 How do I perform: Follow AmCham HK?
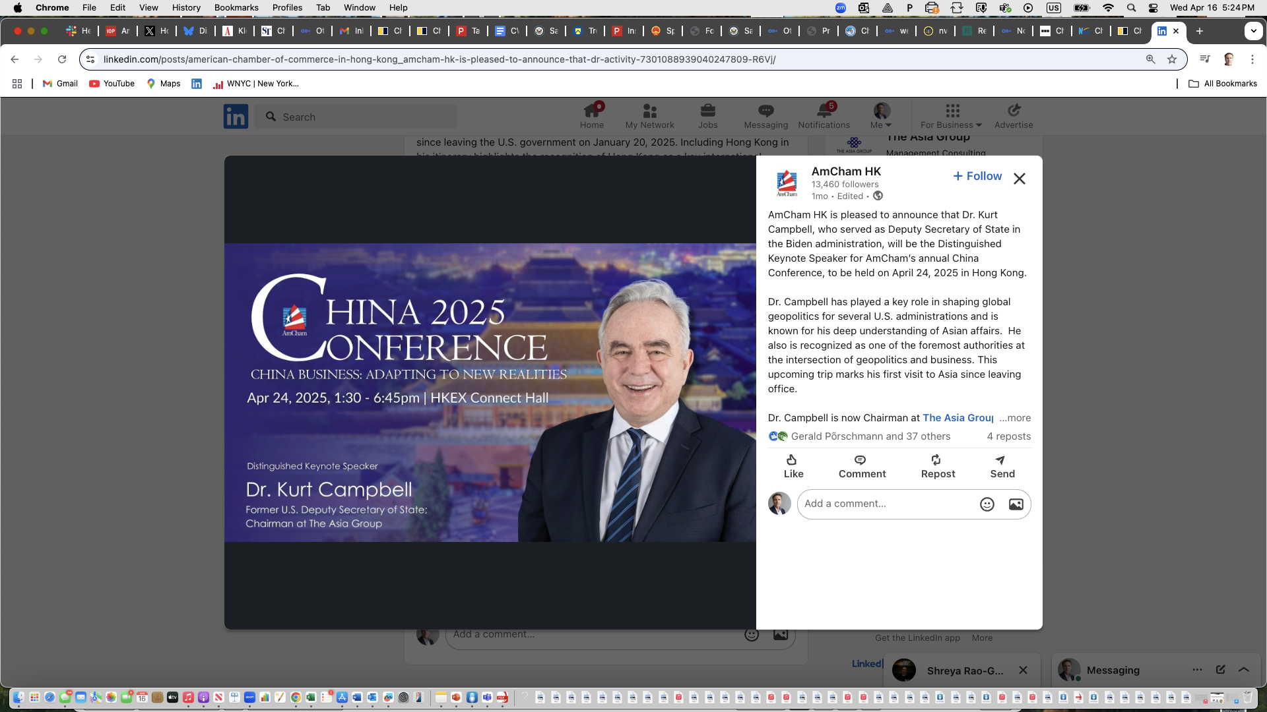[x=977, y=176]
